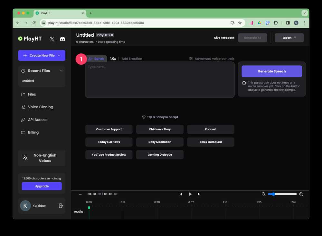Image resolution: width=322 pixels, height=236 pixels.
Task: Click the Kalkidan avatar circle
Action: coord(25,206)
